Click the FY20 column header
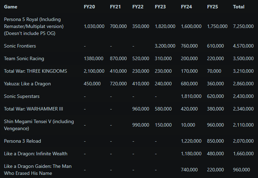 pos(89,7)
